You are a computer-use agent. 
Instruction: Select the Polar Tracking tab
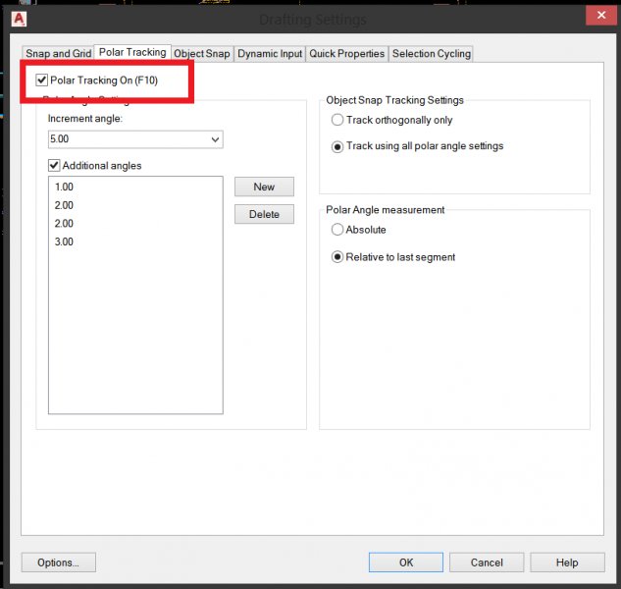pos(132,52)
